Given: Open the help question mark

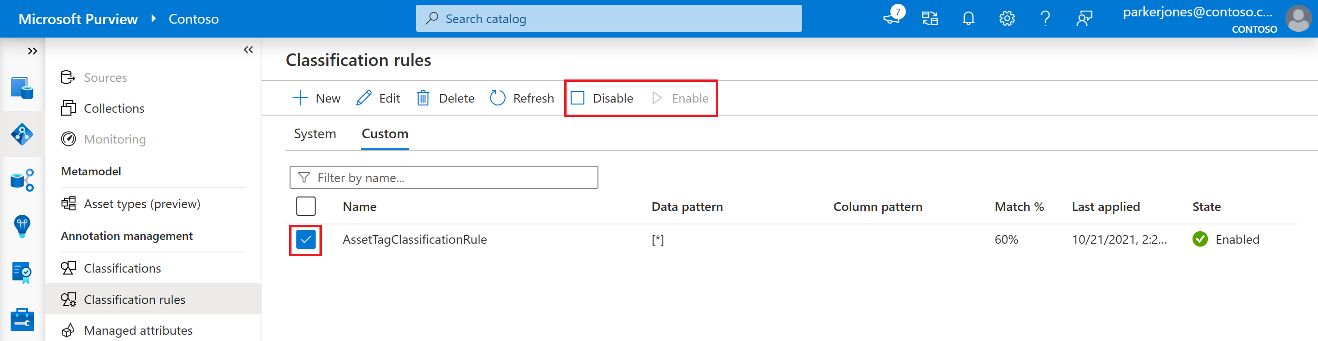Looking at the screenshot, I should pyautogui.click(x=1045, y=19).
